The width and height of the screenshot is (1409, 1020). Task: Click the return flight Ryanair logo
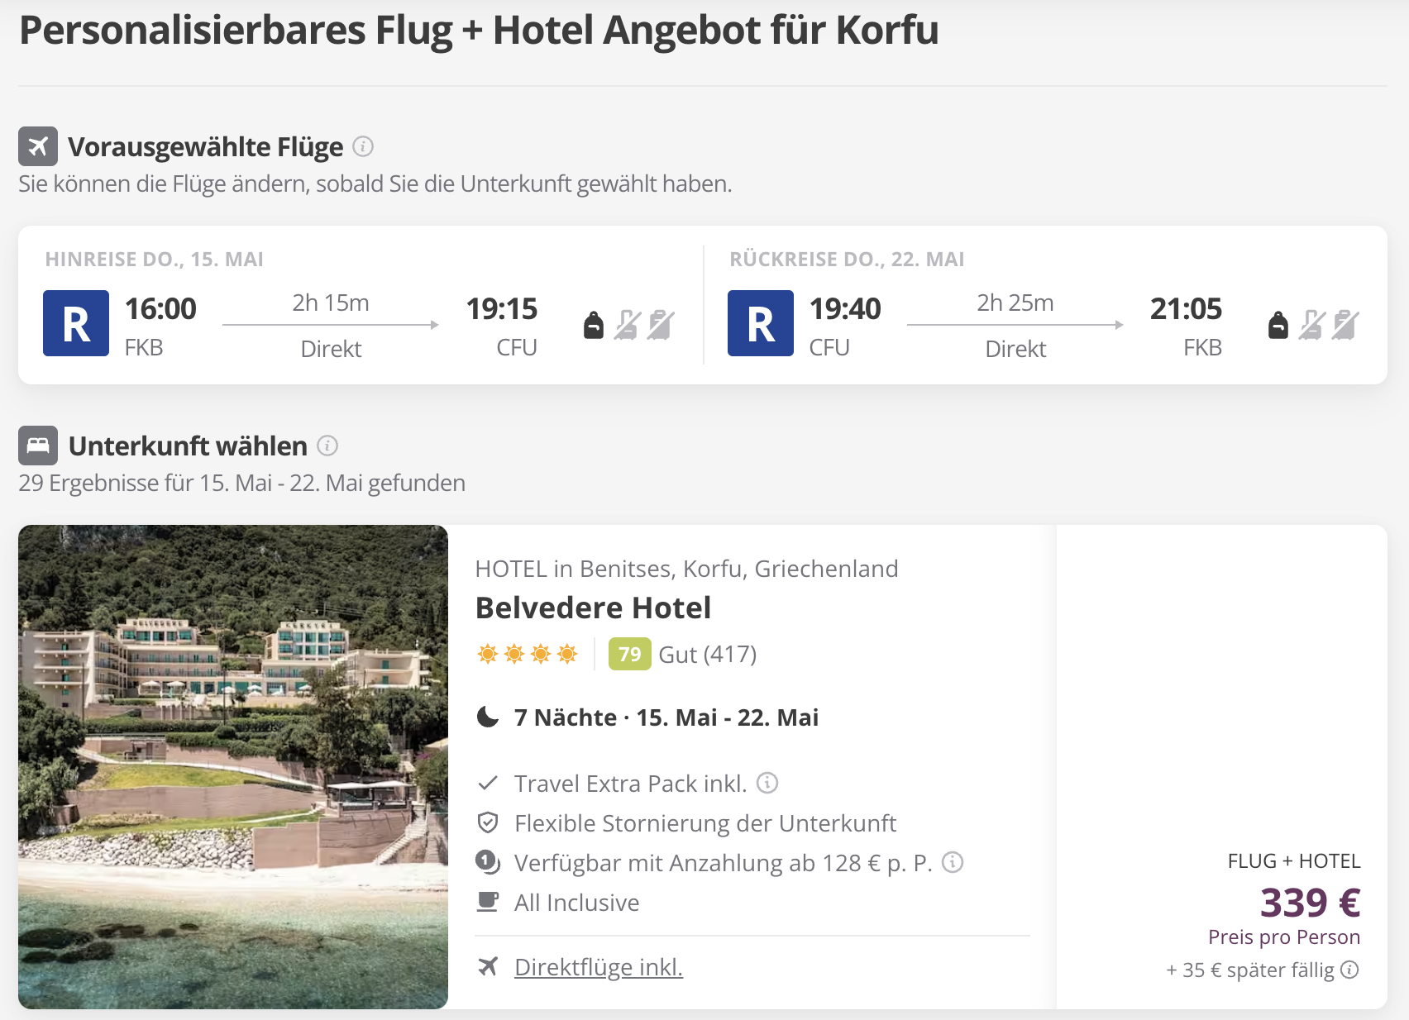[761, 323]
